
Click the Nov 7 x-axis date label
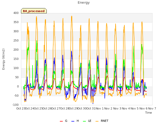click(152, 108)
